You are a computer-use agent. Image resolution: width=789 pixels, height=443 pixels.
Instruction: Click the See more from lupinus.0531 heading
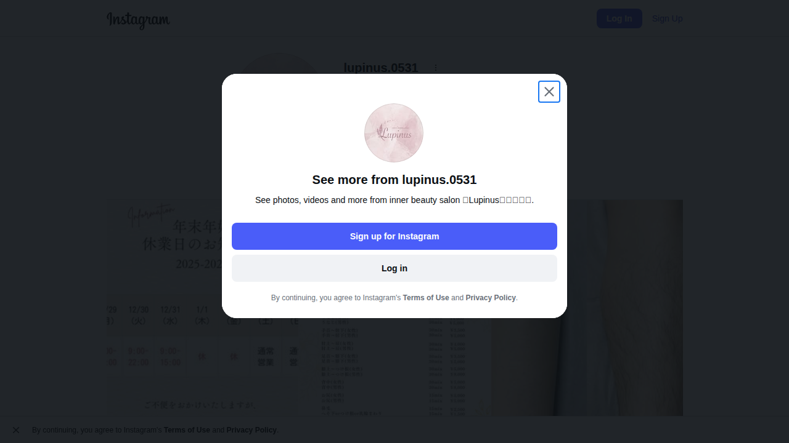[x=394, y=180]
